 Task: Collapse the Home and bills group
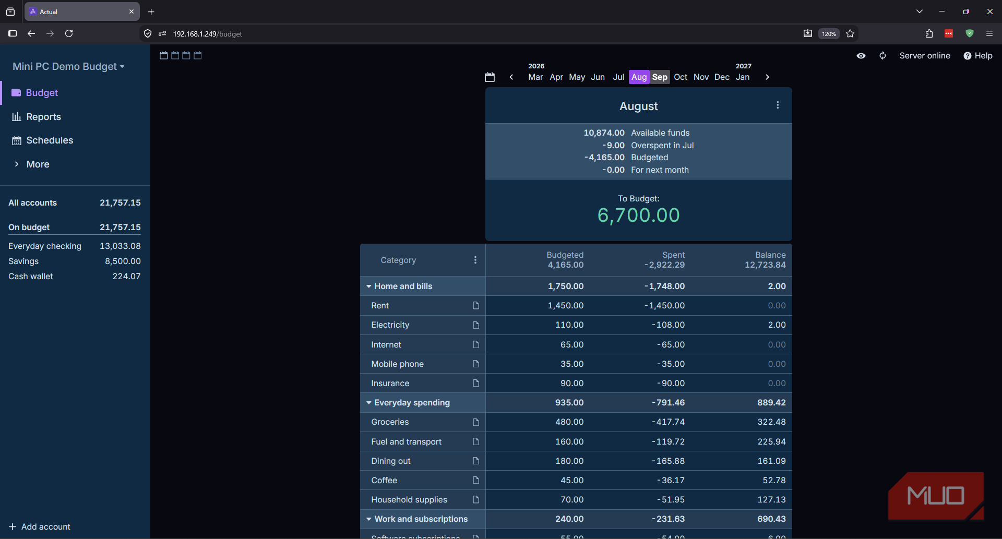pos(369,286)
